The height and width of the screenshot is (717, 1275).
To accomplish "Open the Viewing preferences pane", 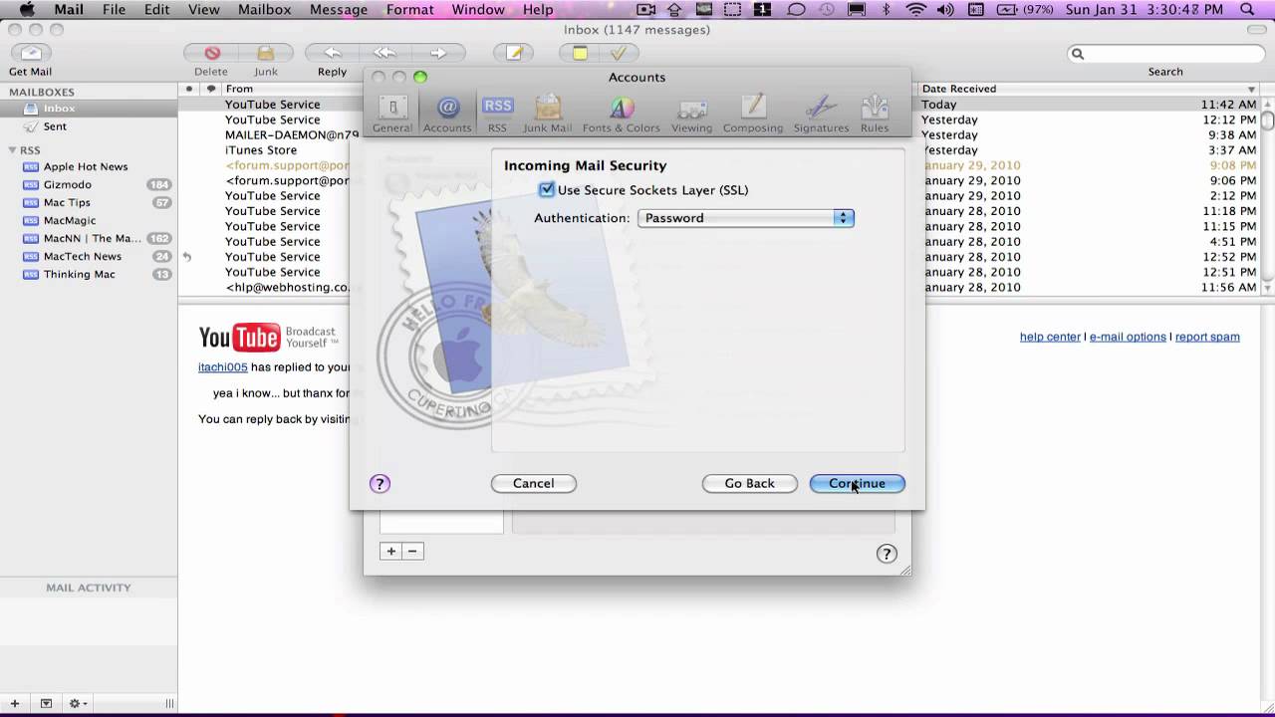I will pos(691,115).
